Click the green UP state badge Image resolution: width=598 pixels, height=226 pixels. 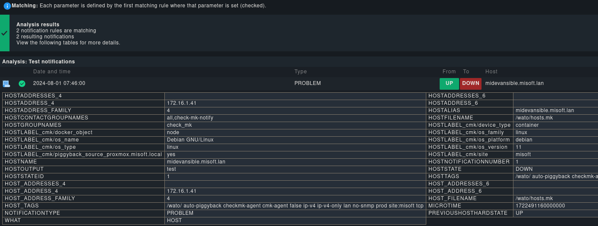[x=449, y=84]
